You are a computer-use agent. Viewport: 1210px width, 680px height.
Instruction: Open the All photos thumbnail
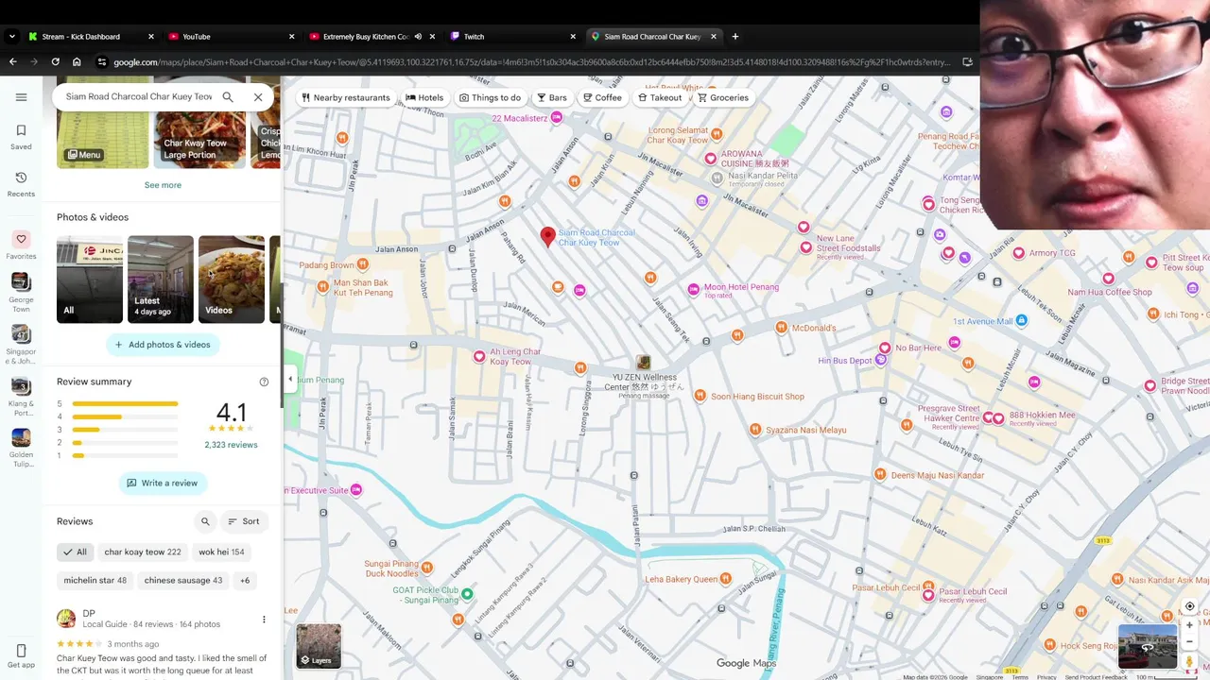point(90,280)
